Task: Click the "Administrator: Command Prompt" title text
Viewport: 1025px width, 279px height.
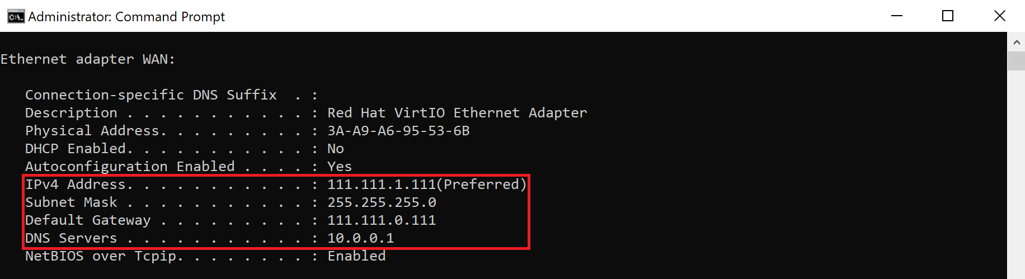Action: click(126, 17)
